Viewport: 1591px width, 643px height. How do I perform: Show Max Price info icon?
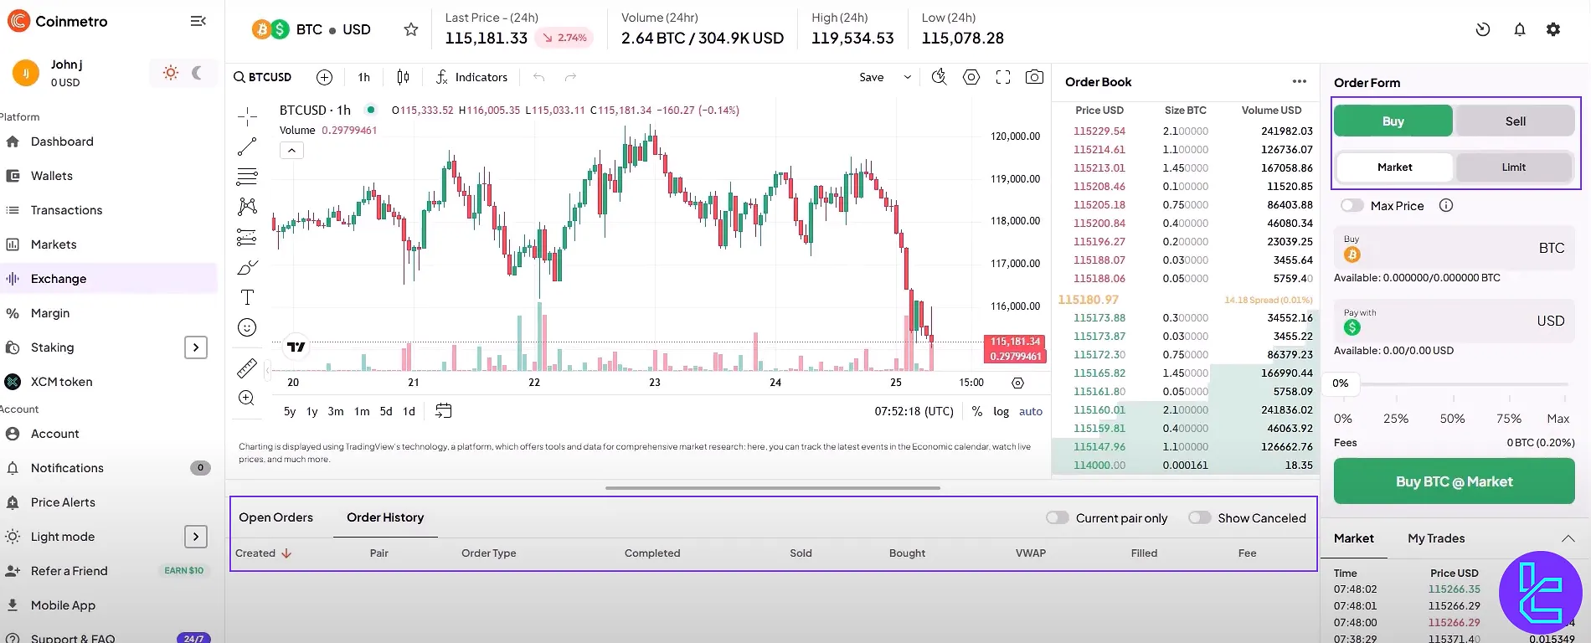tap(1446, 205)
